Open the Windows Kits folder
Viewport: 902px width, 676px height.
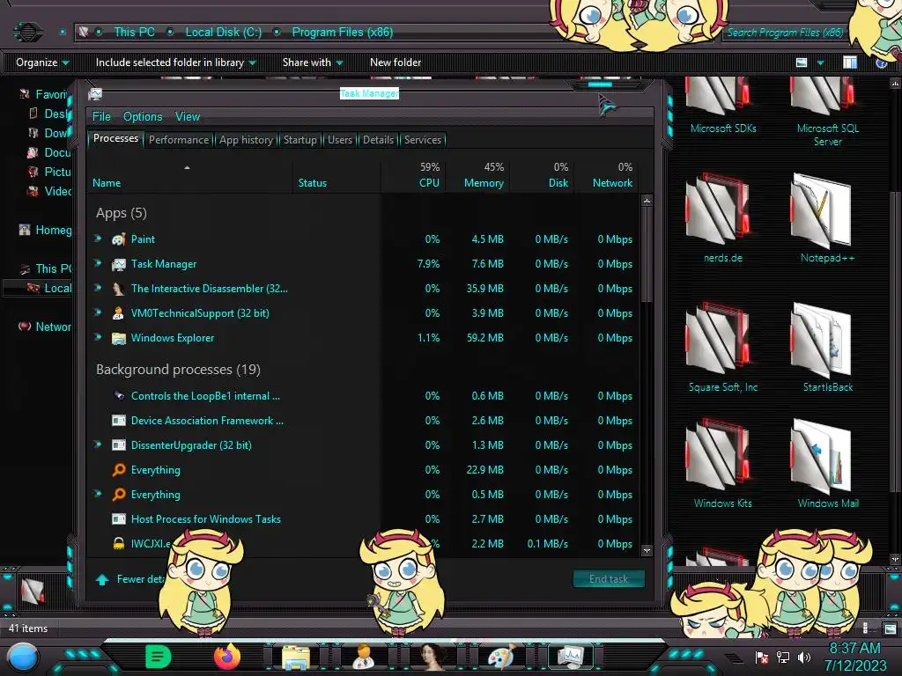722,465
